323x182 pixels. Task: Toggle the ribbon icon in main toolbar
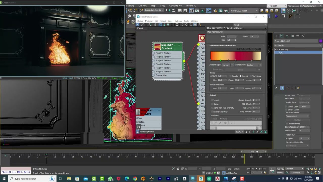coord(192,11)
